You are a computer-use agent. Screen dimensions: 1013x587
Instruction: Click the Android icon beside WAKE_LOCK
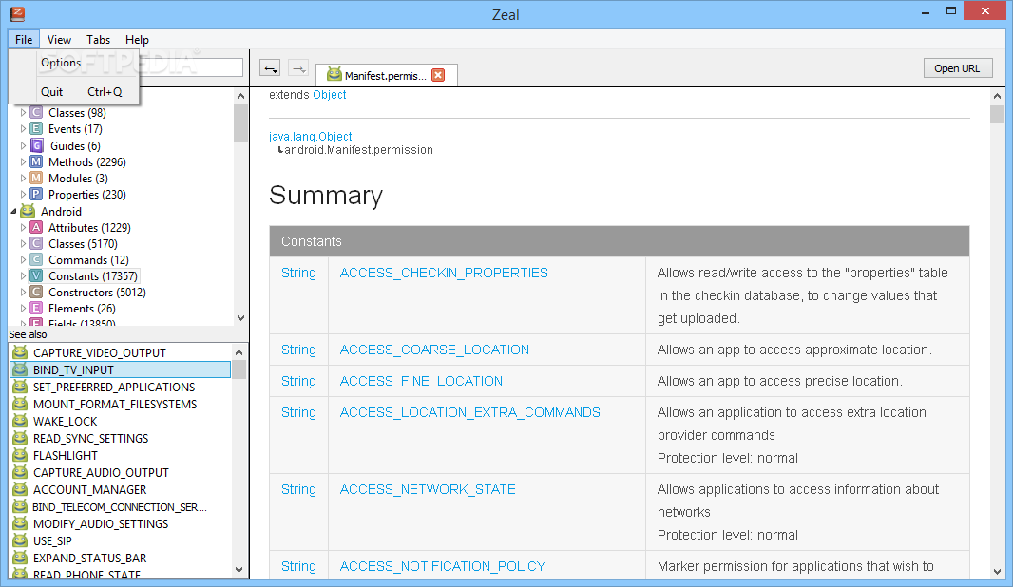21,421
